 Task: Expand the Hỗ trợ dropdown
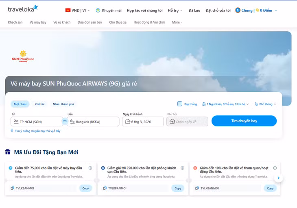coord(175,11)
